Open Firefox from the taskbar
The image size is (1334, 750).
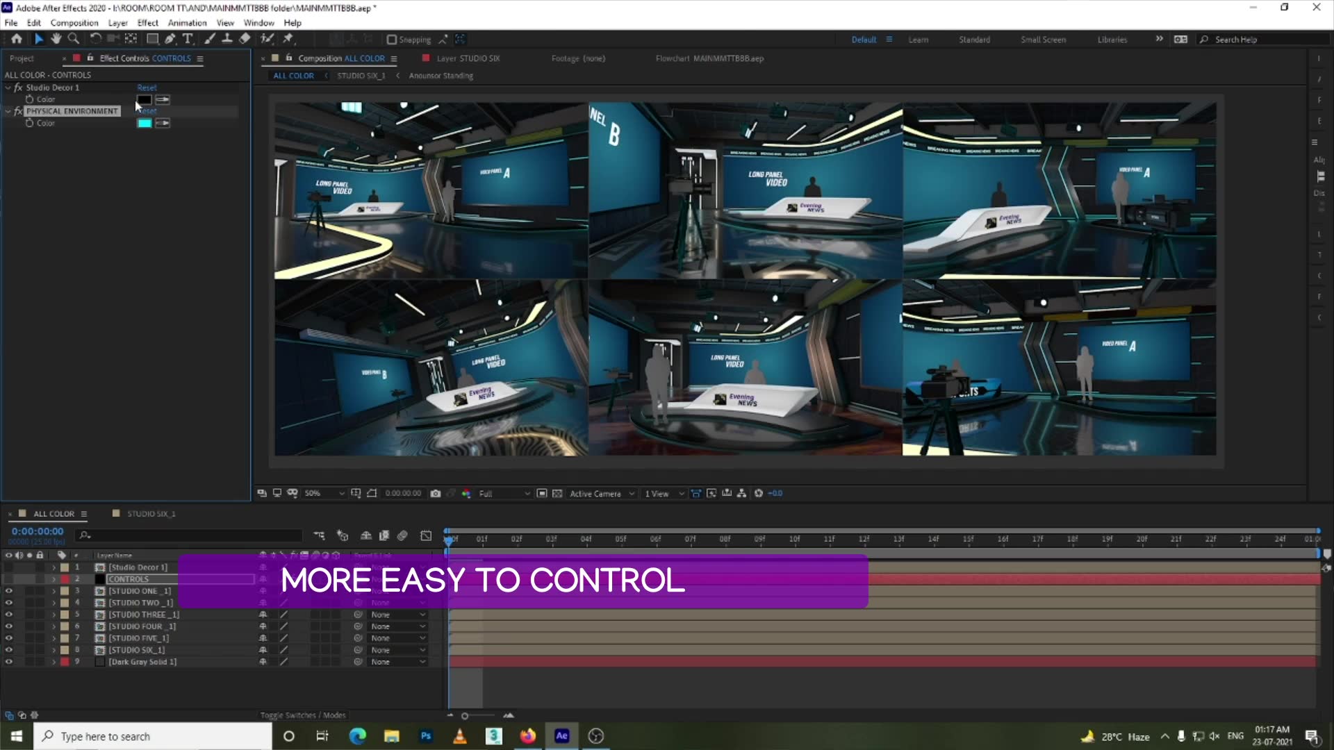(528, 736)
